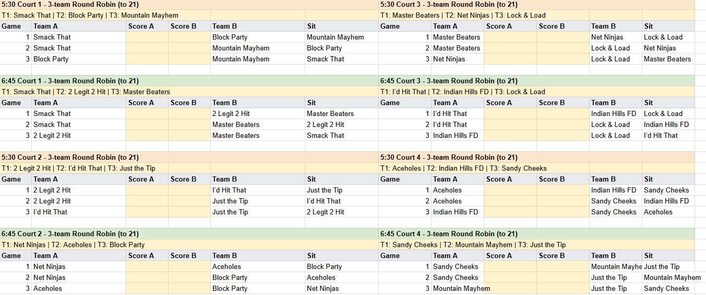Screen dimensions: 706x295
Task: Select the teams list row for 6:45 Court 2
Action: [x=189, y=245]
